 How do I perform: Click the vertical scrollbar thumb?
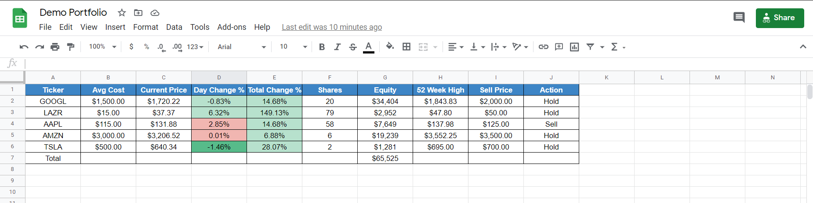click(x=810, y=92)
